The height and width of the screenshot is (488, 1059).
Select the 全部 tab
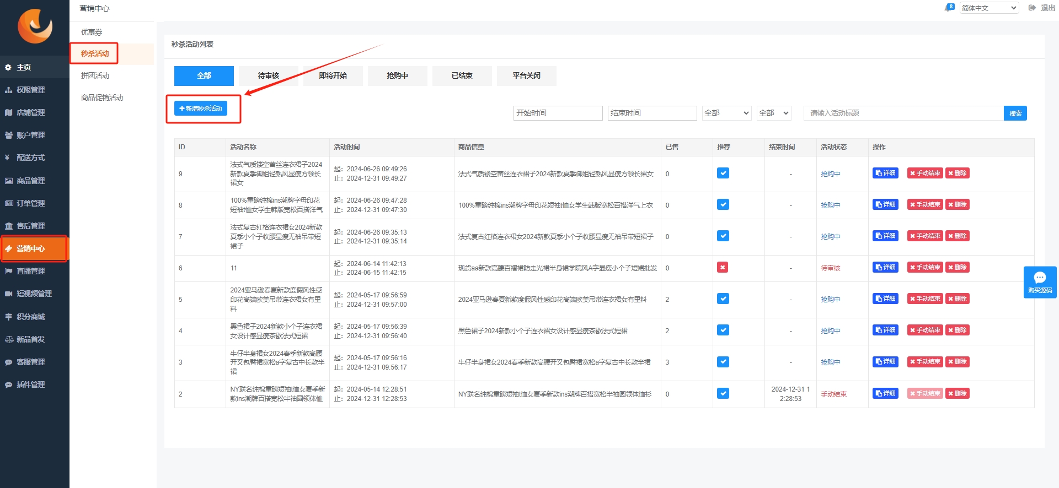pyautogui.click(x=204, y=76)
